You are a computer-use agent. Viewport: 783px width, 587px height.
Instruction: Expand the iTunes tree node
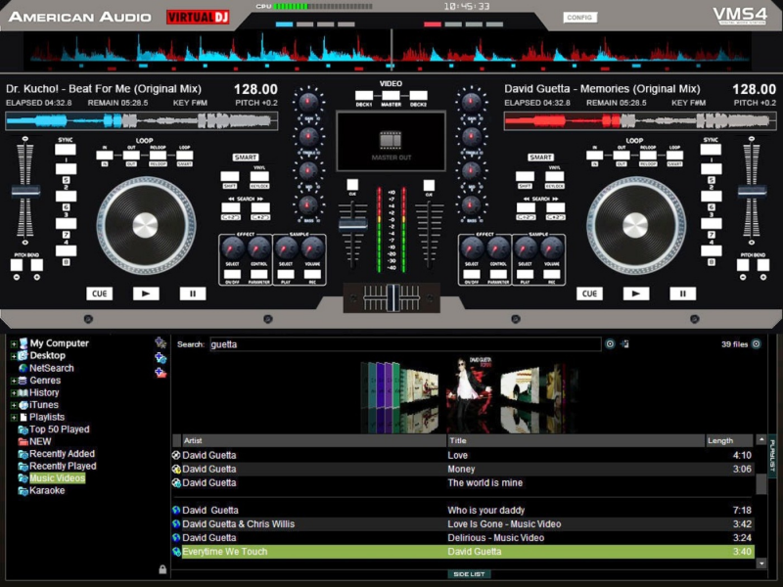(14, 405)
